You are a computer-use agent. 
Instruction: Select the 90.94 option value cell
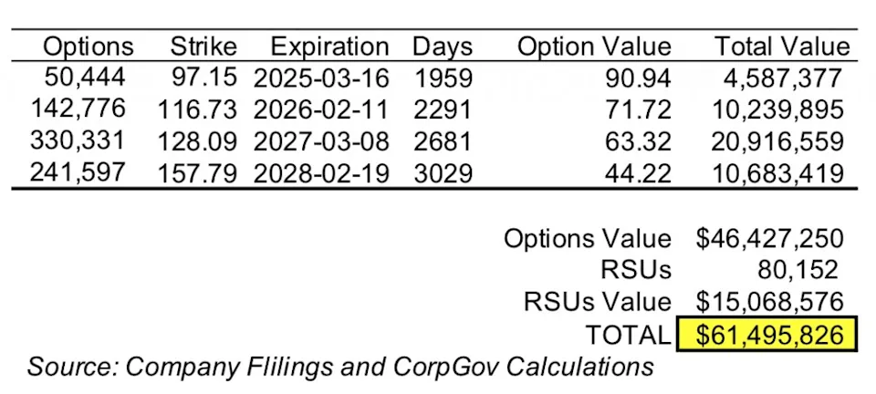click(x=638, y=78)
